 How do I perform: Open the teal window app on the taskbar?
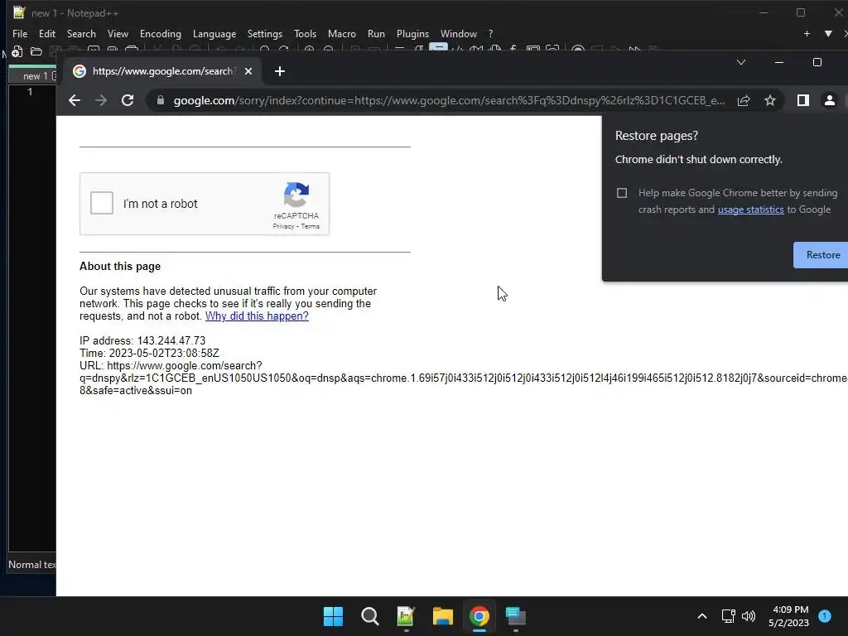click(x=515, y=616)
